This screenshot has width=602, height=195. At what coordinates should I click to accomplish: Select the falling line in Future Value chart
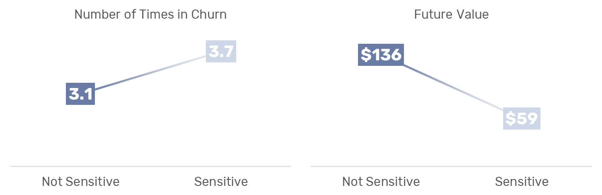453,88
